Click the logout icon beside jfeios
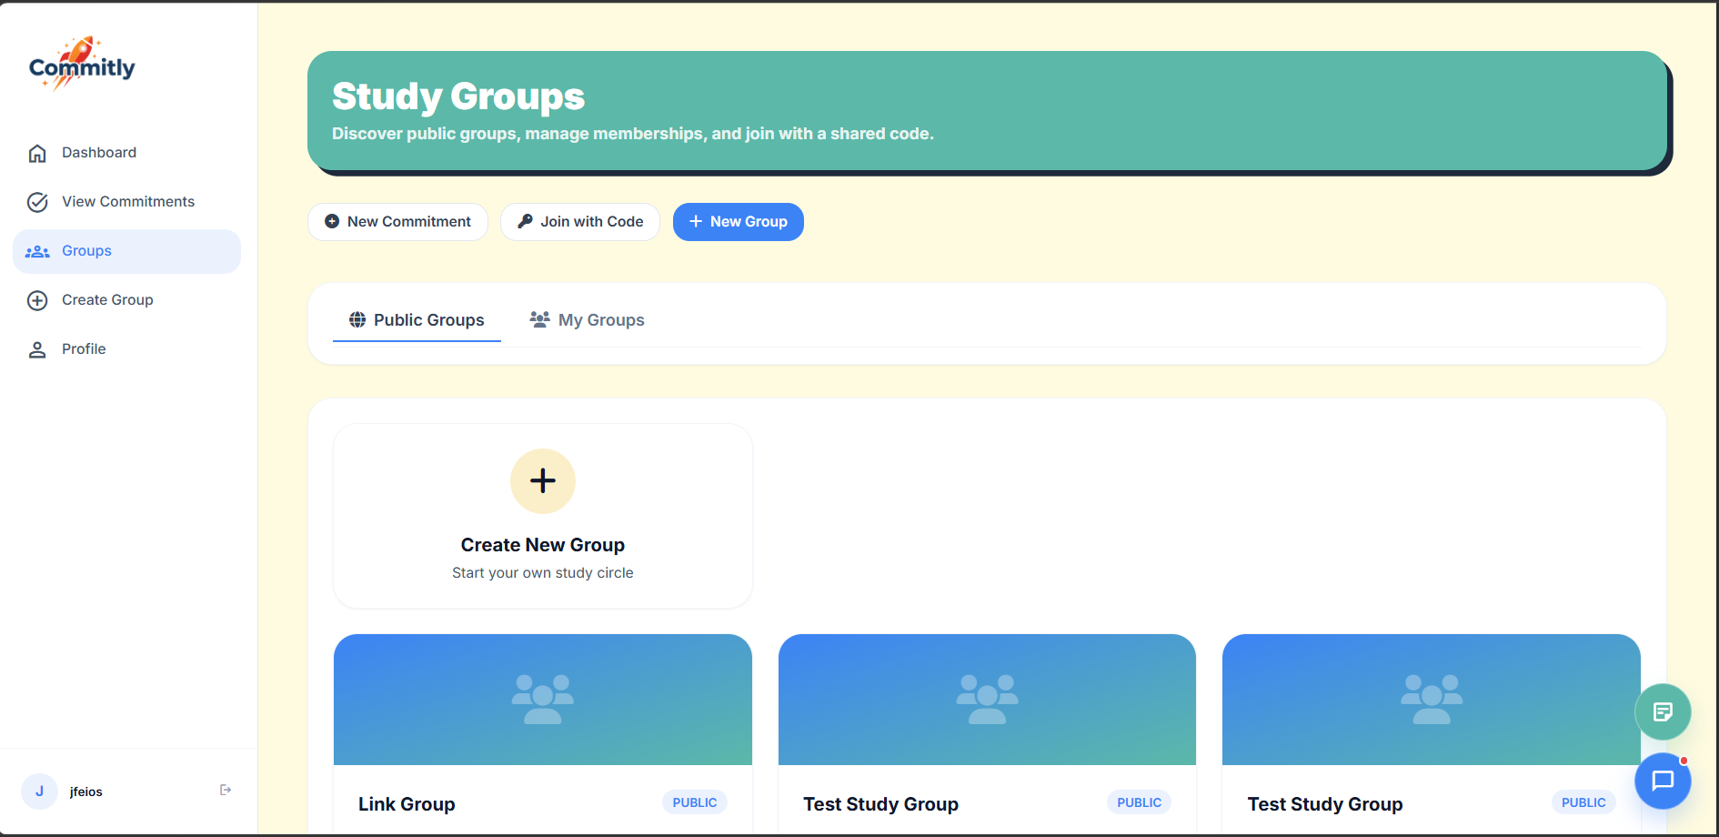Image resolution: width=1719 pixels, height=837 pixels. 226,790
